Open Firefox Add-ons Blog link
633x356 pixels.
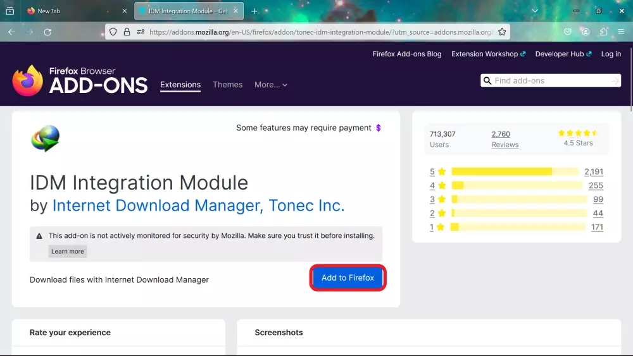point(407,54)
